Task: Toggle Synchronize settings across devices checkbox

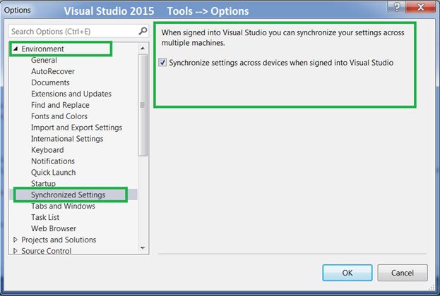Action: click(x=162, y=63)
